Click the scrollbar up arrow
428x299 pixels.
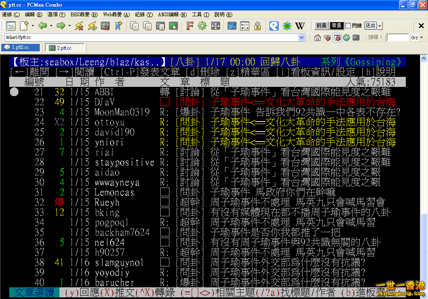(x=423, y=58)
